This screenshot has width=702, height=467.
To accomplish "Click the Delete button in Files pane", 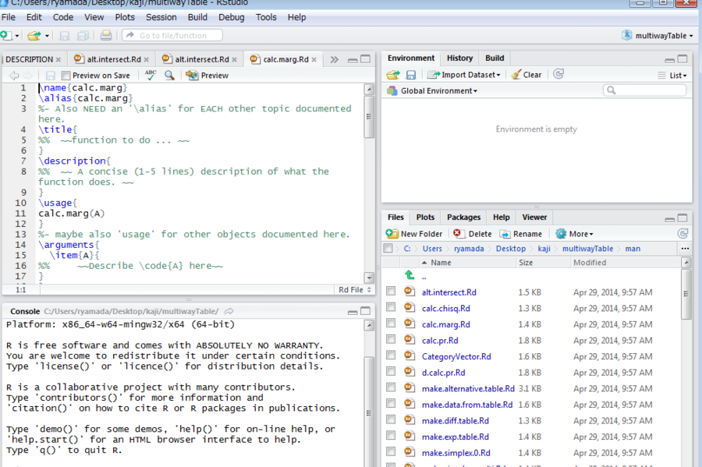I will pyautogui.click(x=473, y=234).
